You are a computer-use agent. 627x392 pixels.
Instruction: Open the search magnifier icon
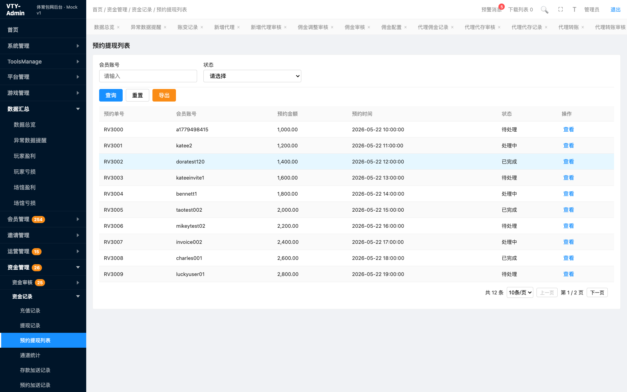pos(545,10)
